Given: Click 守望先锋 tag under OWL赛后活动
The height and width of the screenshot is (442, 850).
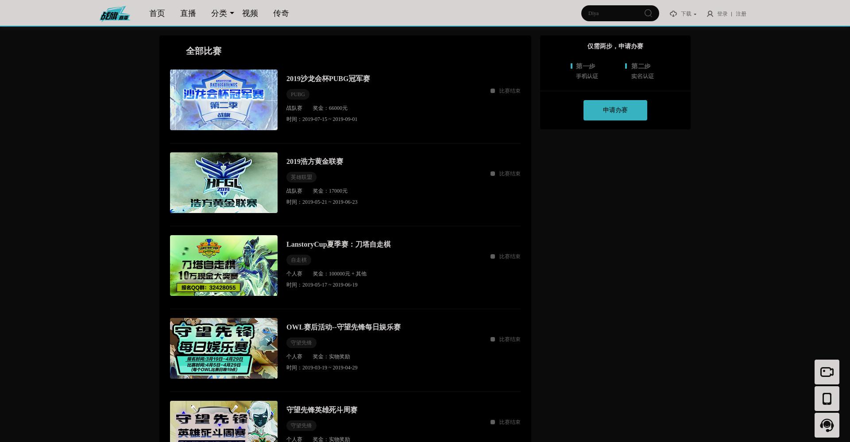Looking at the screenshot, I should [x=301, y=343].
